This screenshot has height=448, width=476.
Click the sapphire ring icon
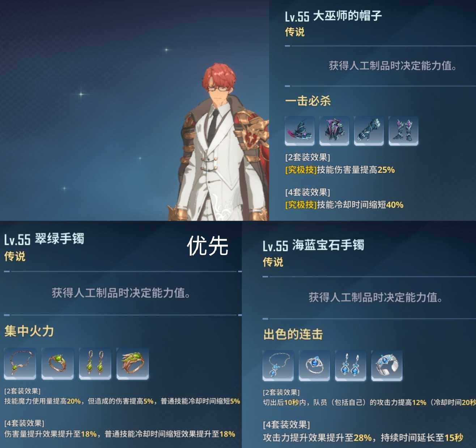(314, 365)
